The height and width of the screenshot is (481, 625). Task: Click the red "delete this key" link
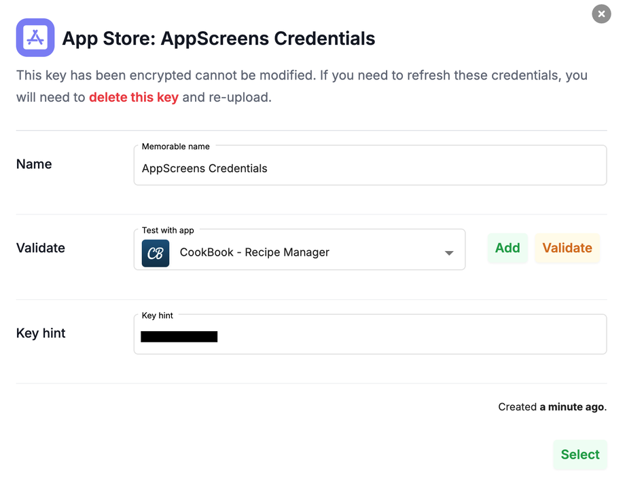134,97
